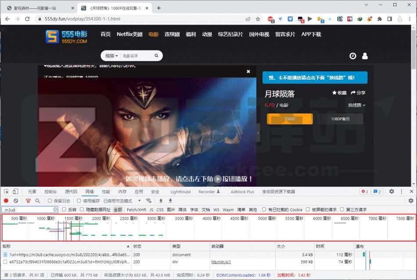Image resolution: width=417 pixels, height=280 pixels.
Task: Export requests as HAR file
Action: click(x=171, y=201)
